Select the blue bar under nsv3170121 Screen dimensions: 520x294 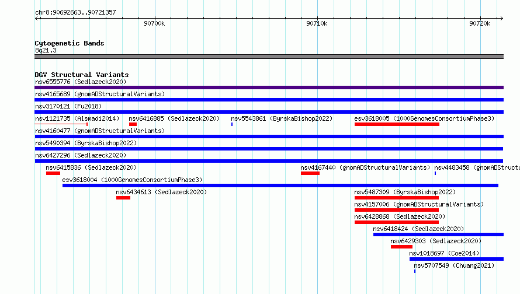269,112
